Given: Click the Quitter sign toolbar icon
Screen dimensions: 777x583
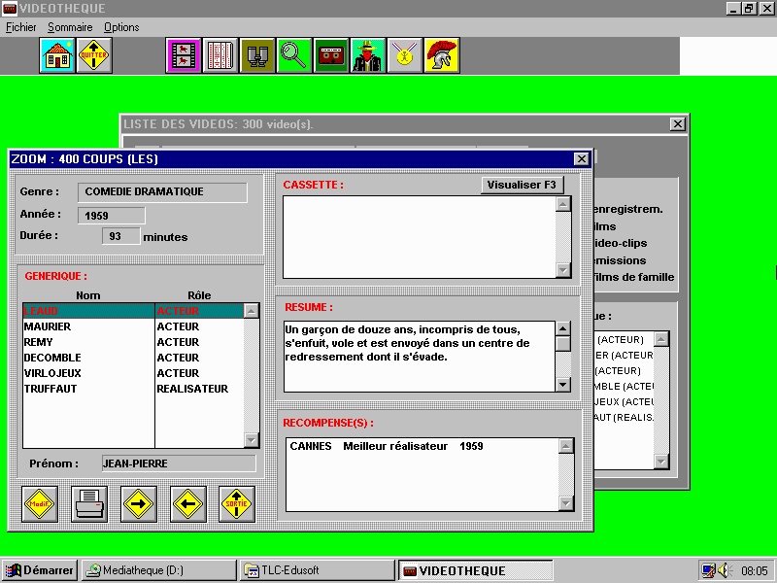Looking at the screenshot, I should (94, 55).
